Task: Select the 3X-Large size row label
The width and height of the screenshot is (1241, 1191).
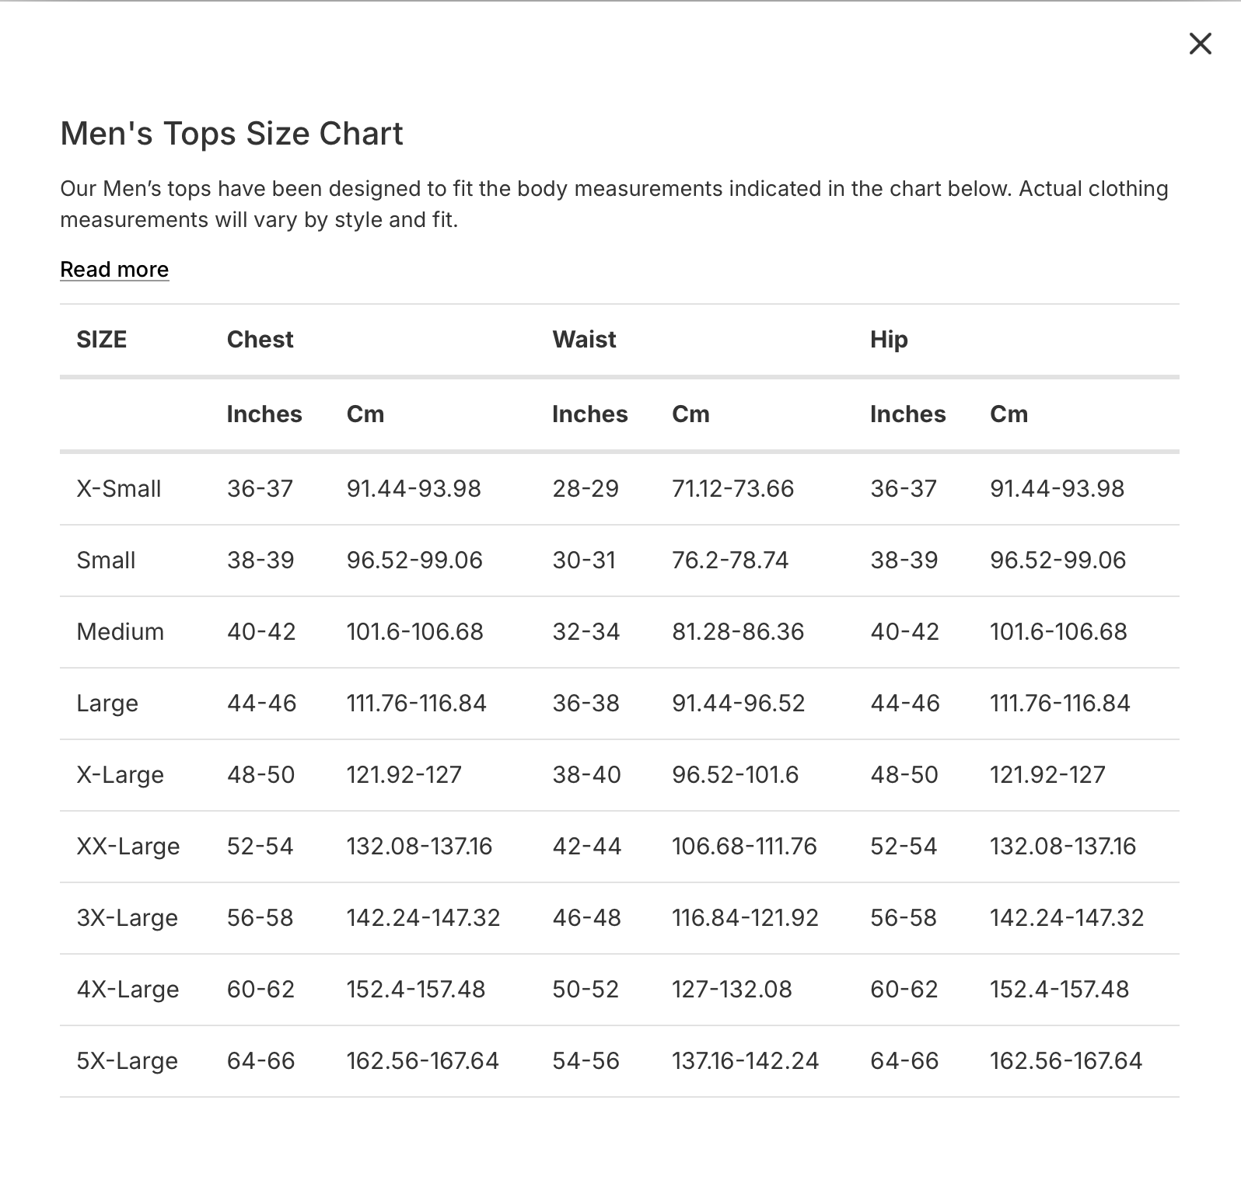Action: tap(127, 918)
